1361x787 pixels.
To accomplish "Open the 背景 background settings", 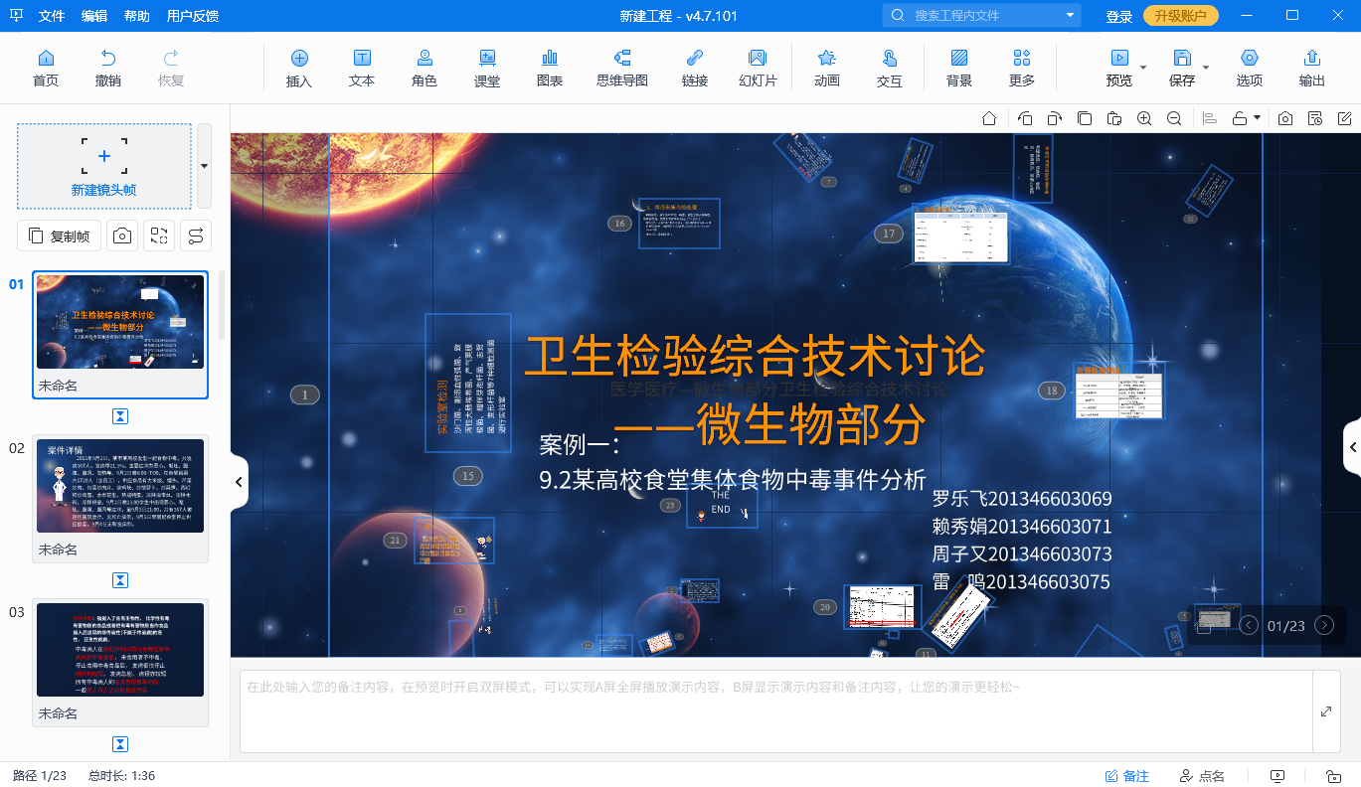I will coord(959,69).
